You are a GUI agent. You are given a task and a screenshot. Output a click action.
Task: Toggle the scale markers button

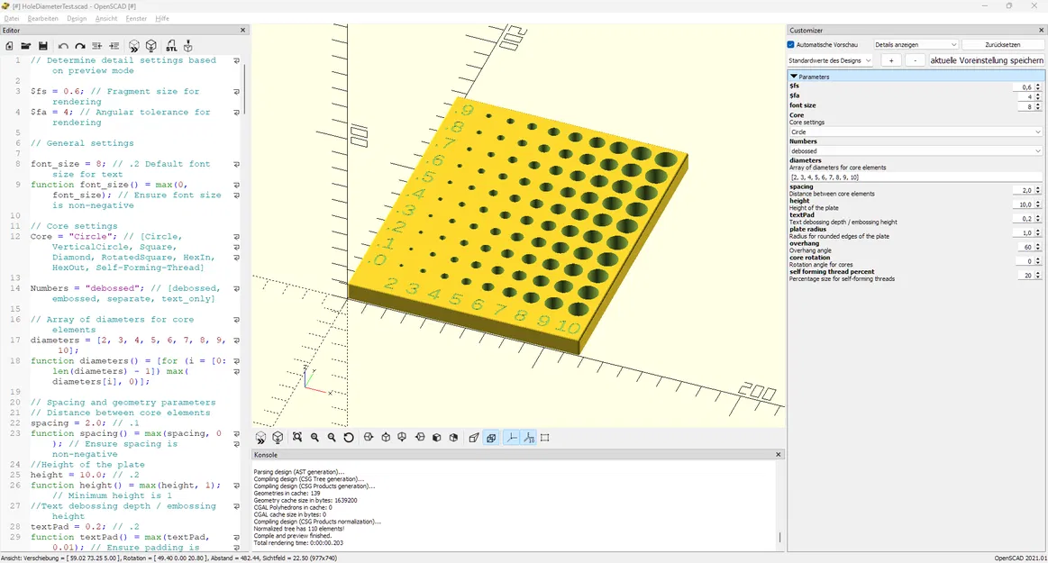click(x=529, y=438)
